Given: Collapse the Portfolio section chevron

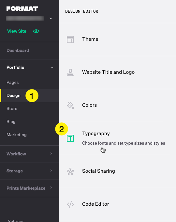Looking at the screenshot, I should coord(52,68).
